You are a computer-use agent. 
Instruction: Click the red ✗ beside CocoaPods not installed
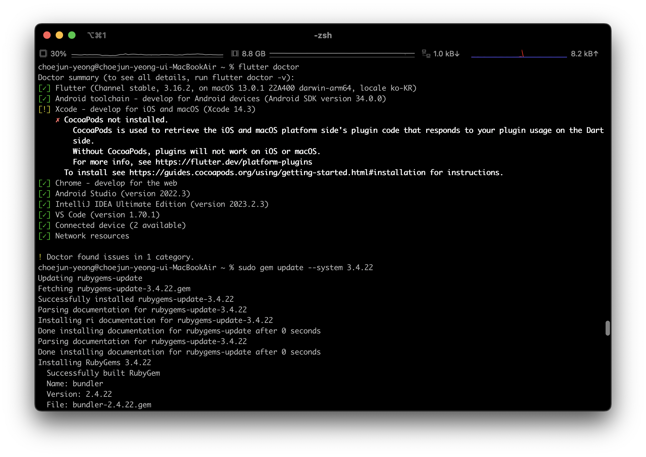(58, 120)
